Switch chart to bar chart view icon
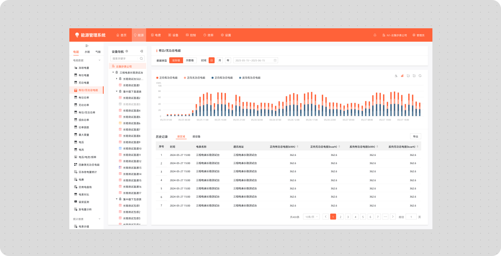The width and height of the screenshot is (501, 256). (x=402, y=76)
